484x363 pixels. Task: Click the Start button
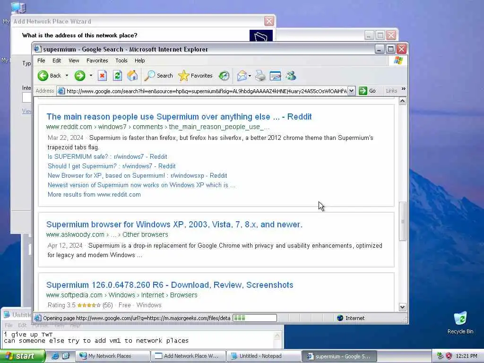pos(22,356)
